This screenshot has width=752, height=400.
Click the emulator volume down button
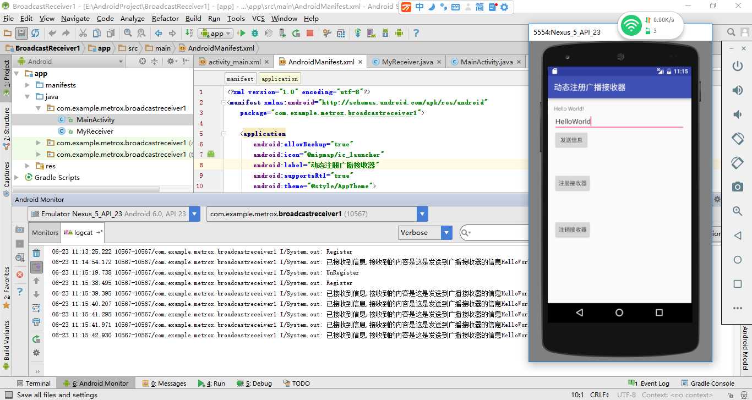(x=738, y=114)
